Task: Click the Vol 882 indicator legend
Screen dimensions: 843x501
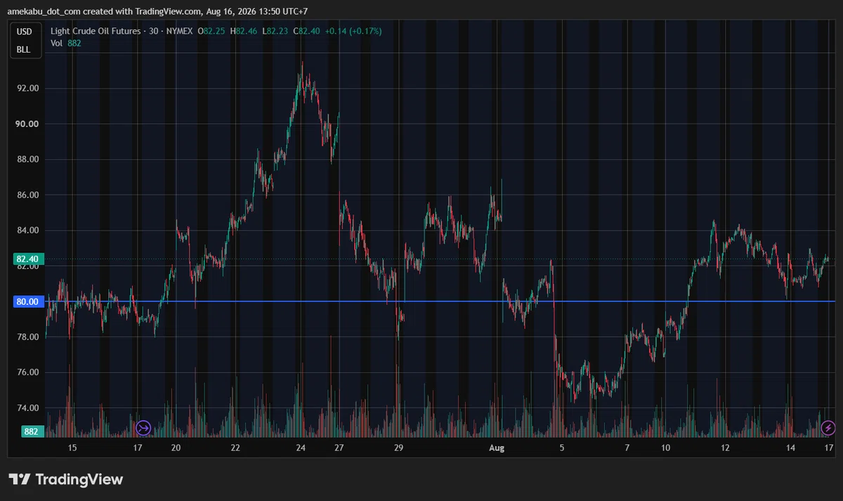Action: coord(67,44)
